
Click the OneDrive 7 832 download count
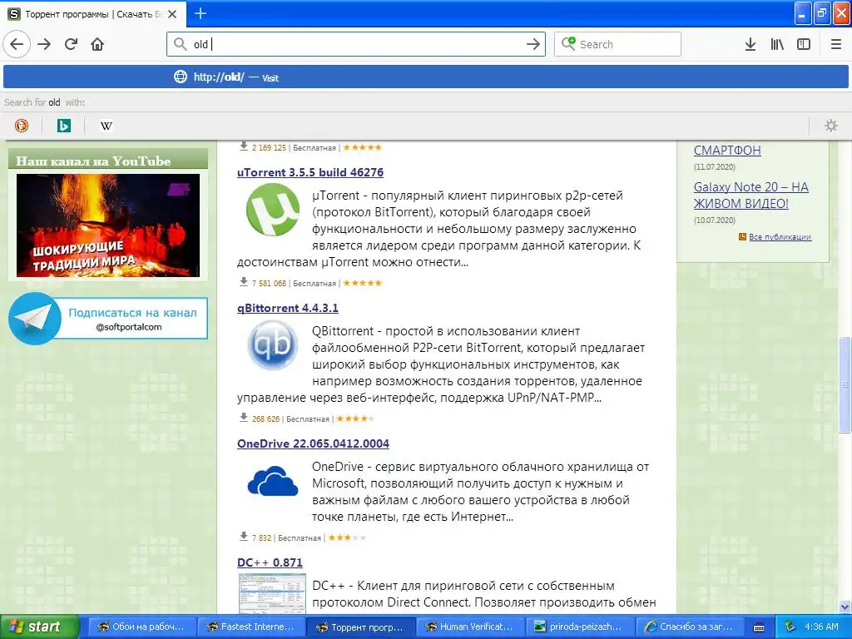click(x=261, y=538)
